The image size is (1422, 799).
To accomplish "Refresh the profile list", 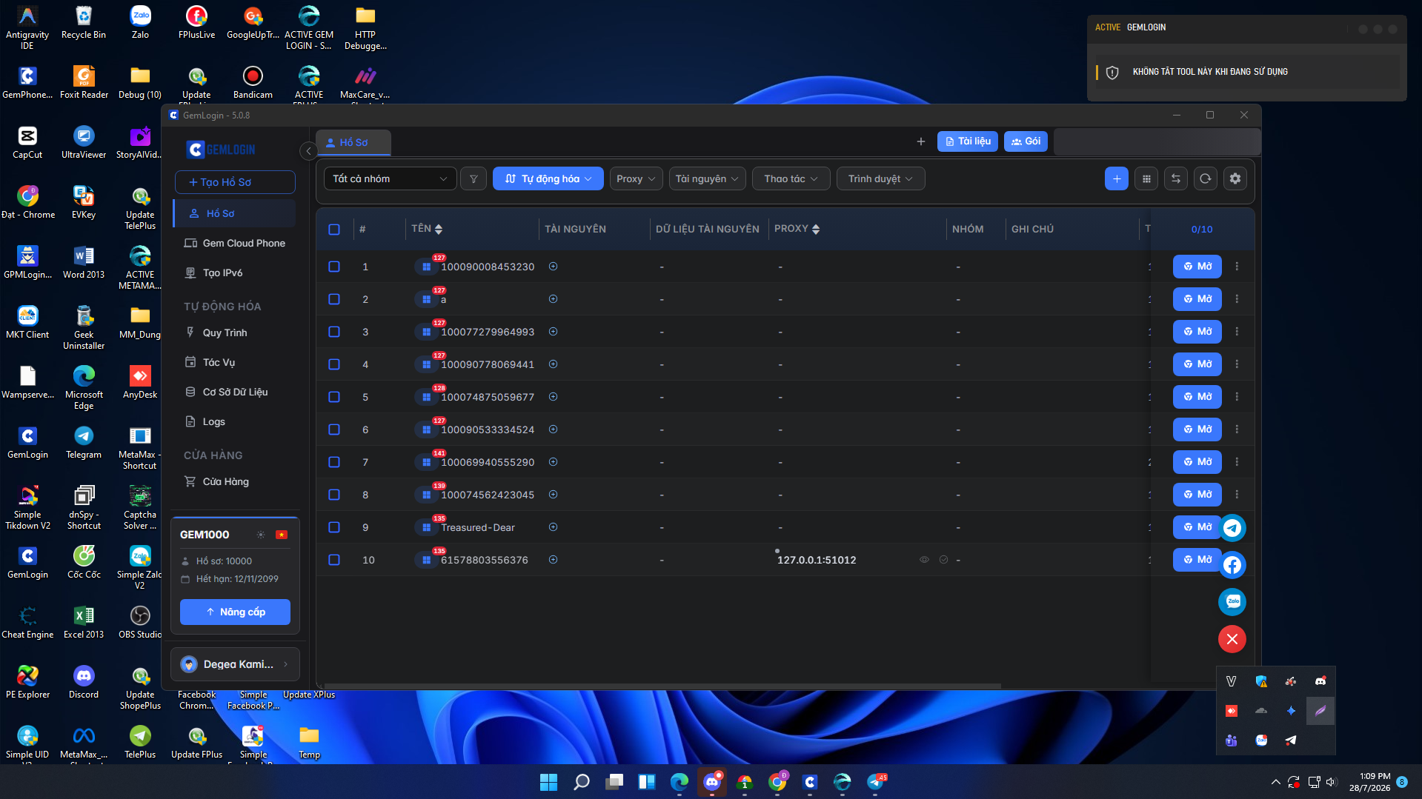I will tap(1206, 178).
